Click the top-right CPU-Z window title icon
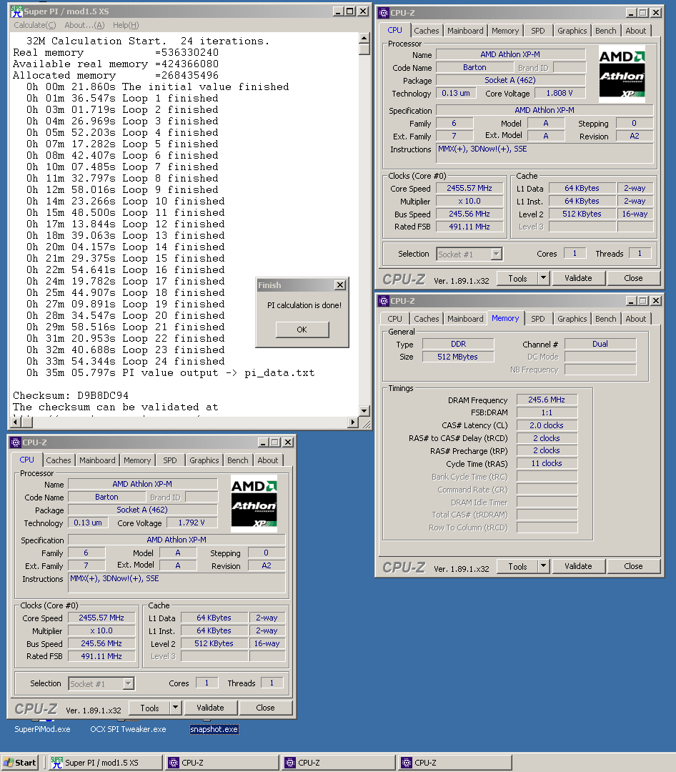Image resolution: width=676 pixels, height=772 pixels. [x=384, y=13]
